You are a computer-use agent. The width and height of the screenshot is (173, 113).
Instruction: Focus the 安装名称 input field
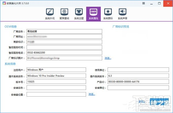point(56,88)
